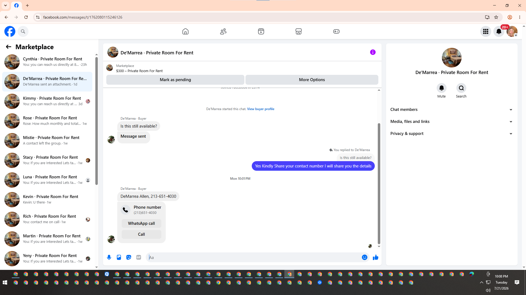Viewport: 526px width, 295px height.
Task: Open Chrome's three-dot menu
Action: (520, 17)
